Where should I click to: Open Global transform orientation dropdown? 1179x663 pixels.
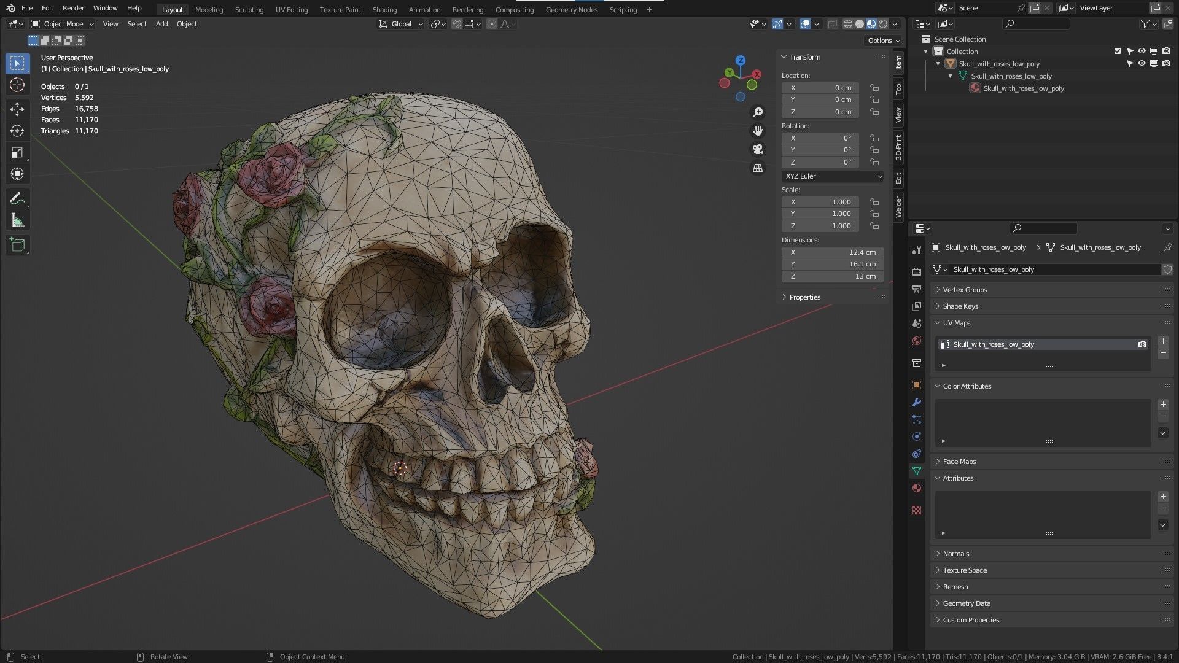(x=400, y=24)
